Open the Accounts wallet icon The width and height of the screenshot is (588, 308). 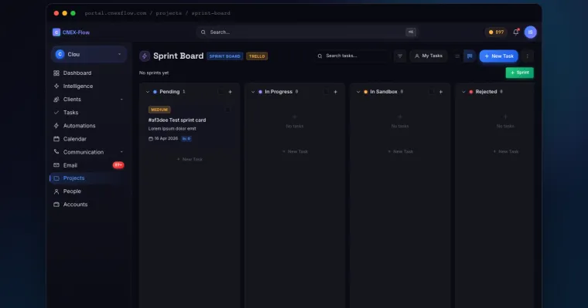(x=56, y=205)
